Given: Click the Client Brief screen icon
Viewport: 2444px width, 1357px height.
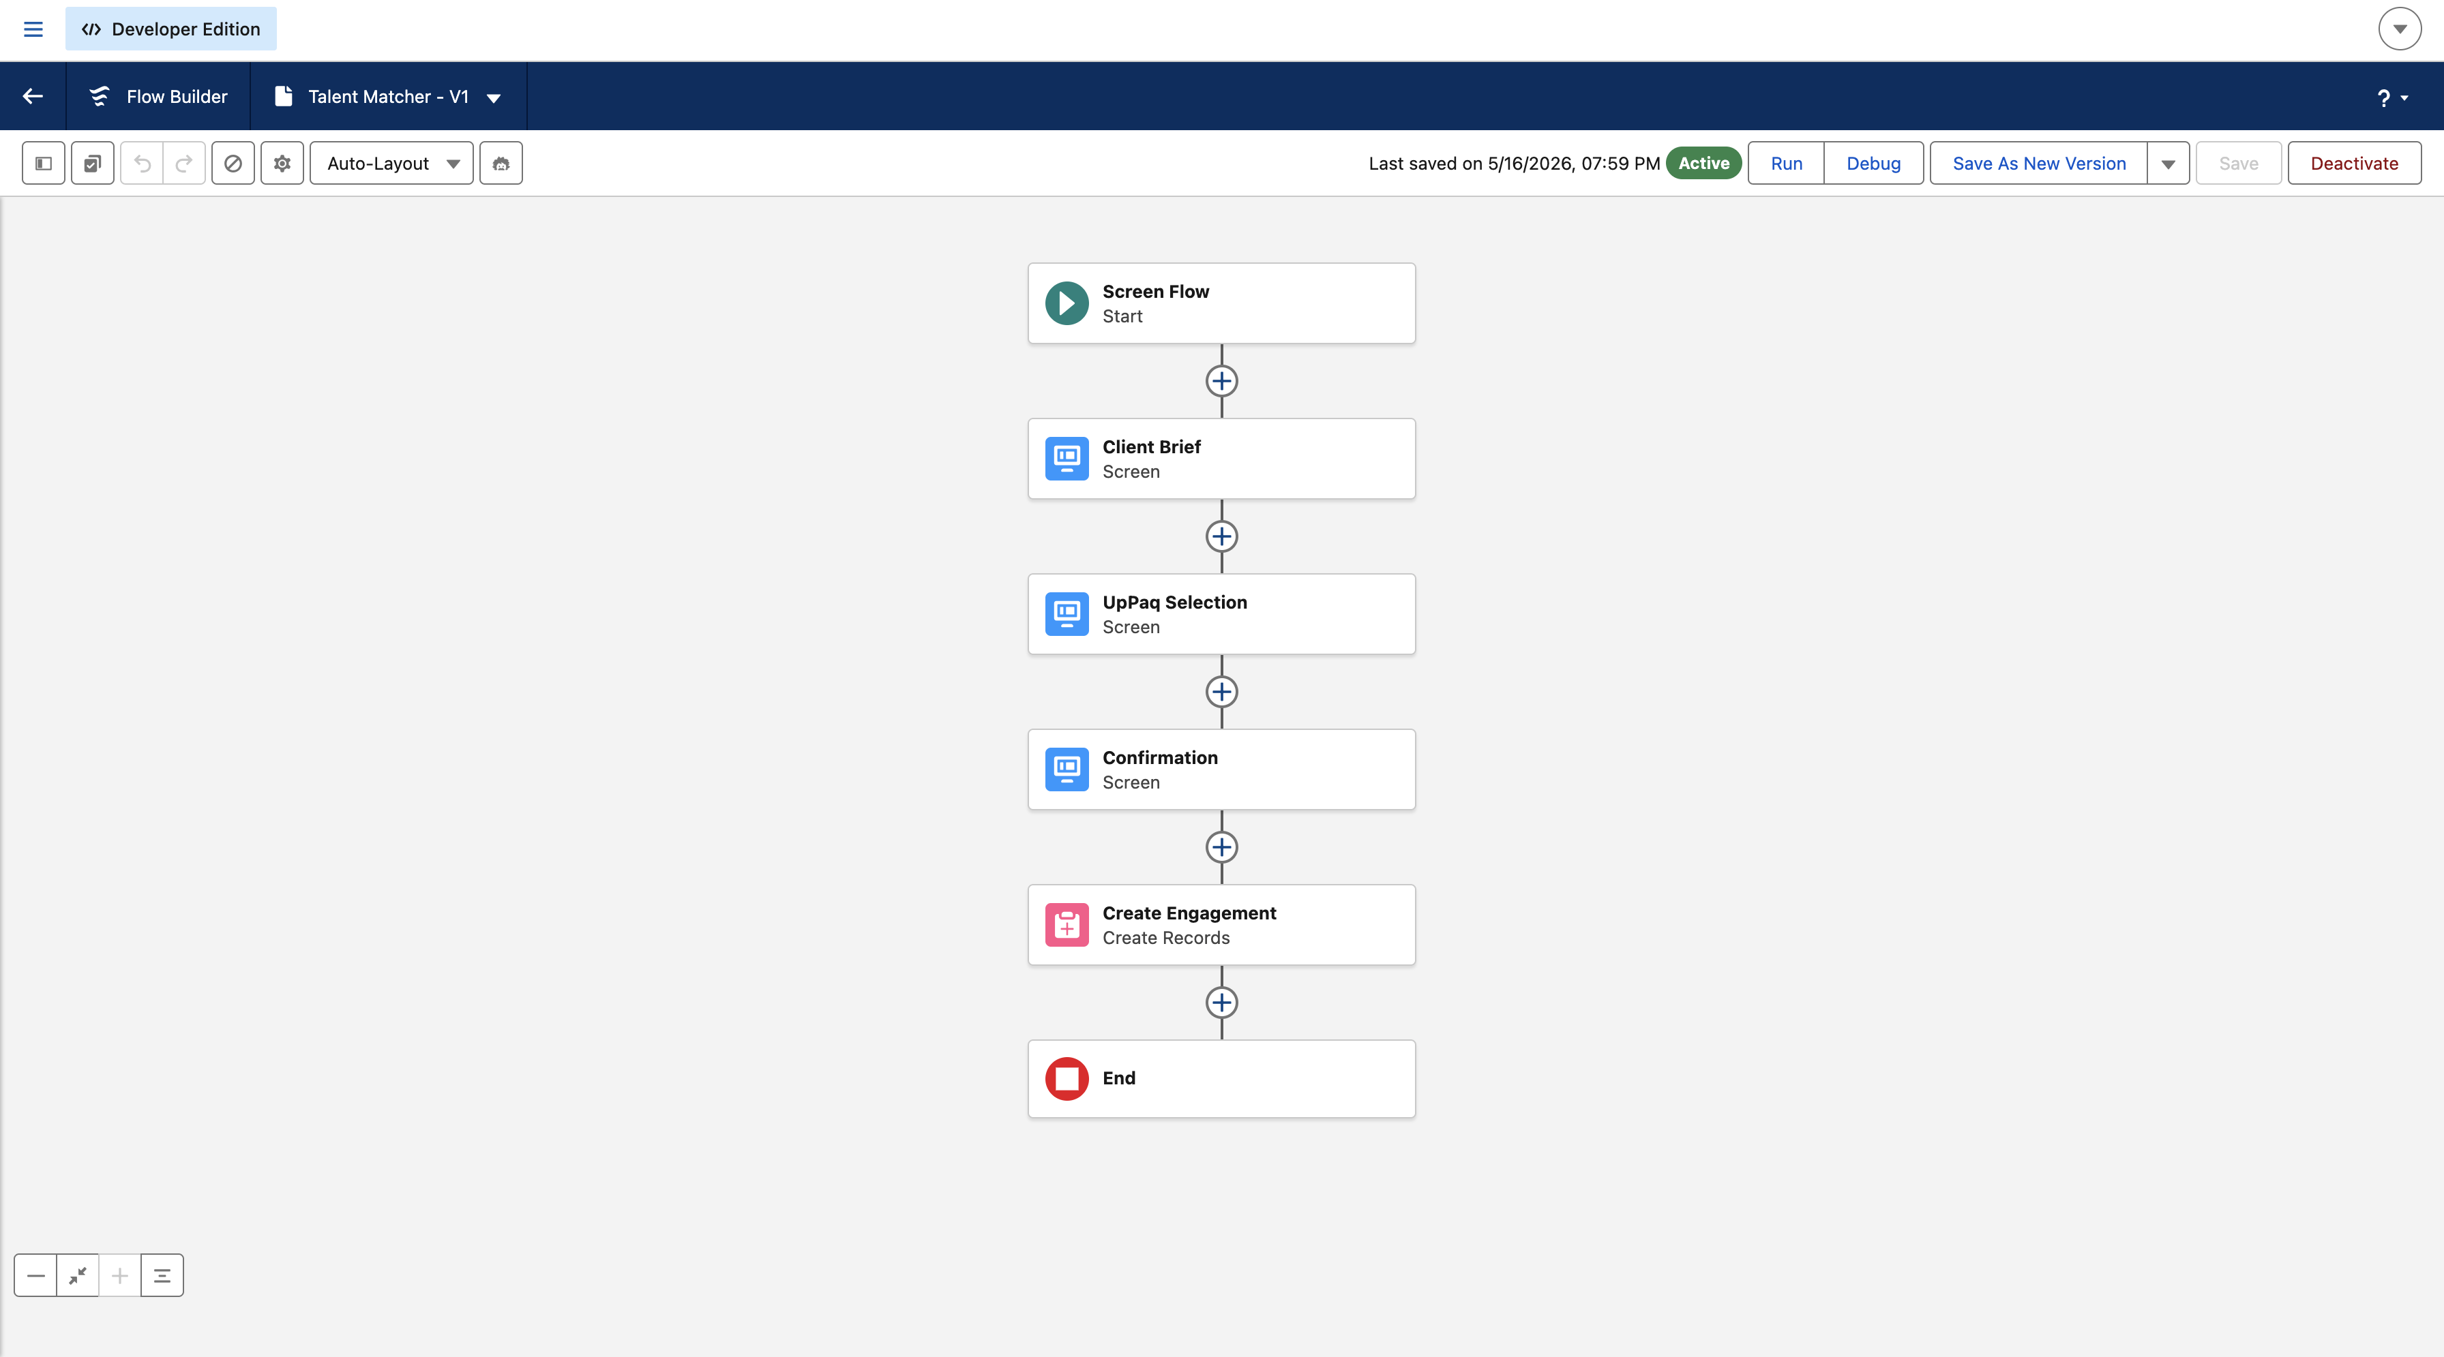Looking at the screenshot, I should tap(1067, 459).
